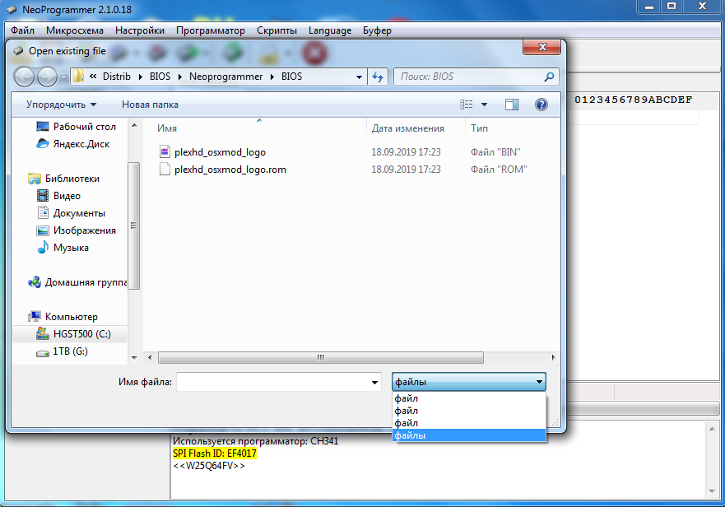Image resolution: width=725 pixels, height=507 pixels.
Task: Change the view mode icon
Action: pos(466,105)
